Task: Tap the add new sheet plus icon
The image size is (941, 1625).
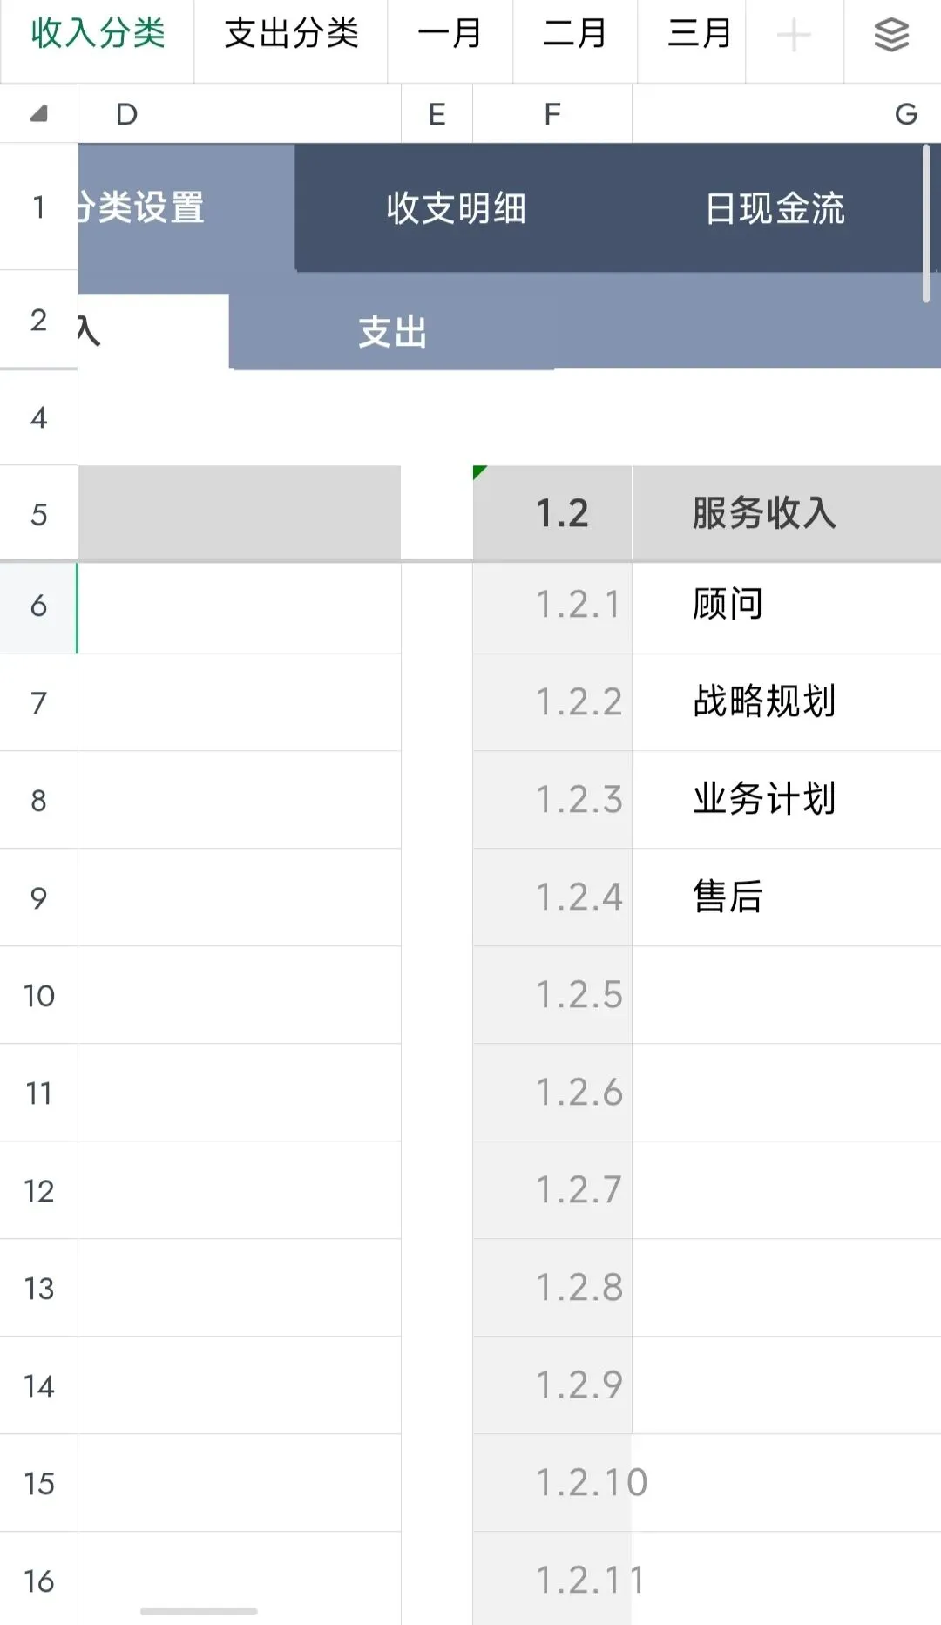Action: [x=793, y=36]
